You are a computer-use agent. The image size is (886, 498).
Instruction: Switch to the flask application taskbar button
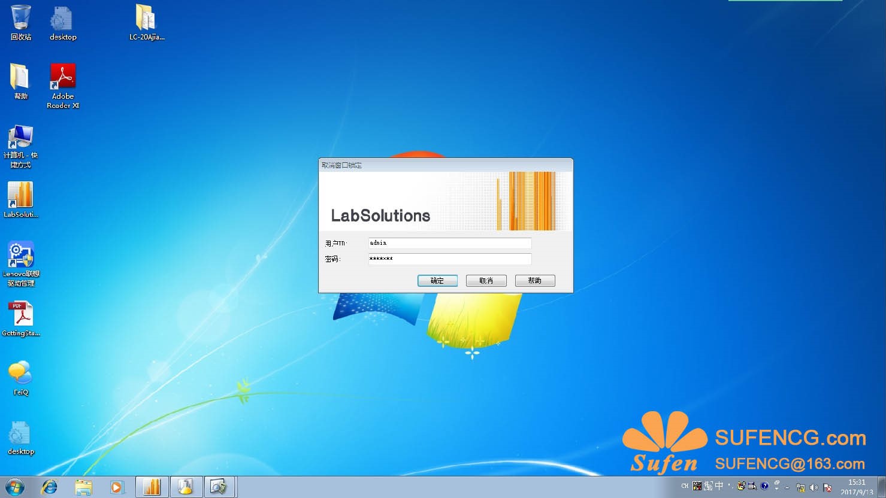(x=186, y=487)
